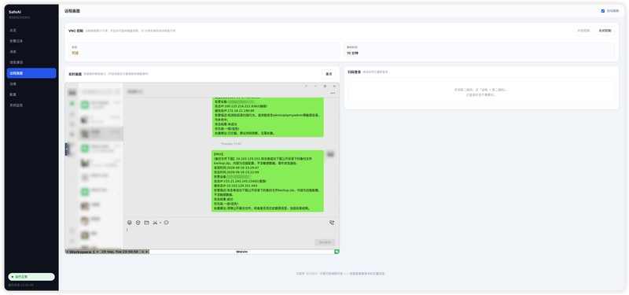Start a voice call with phone icon
This screenshot has height=295, width=629.
(332, 223)
